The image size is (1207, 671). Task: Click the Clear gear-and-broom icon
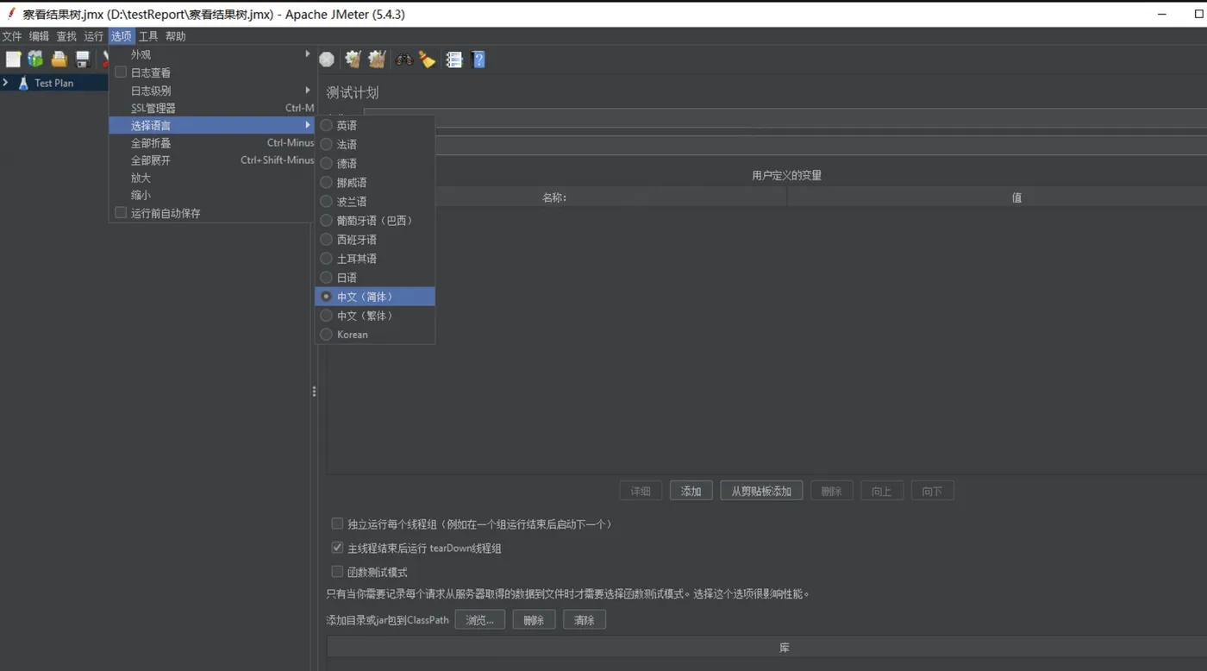pyautogui.click(x=353, y=60)
